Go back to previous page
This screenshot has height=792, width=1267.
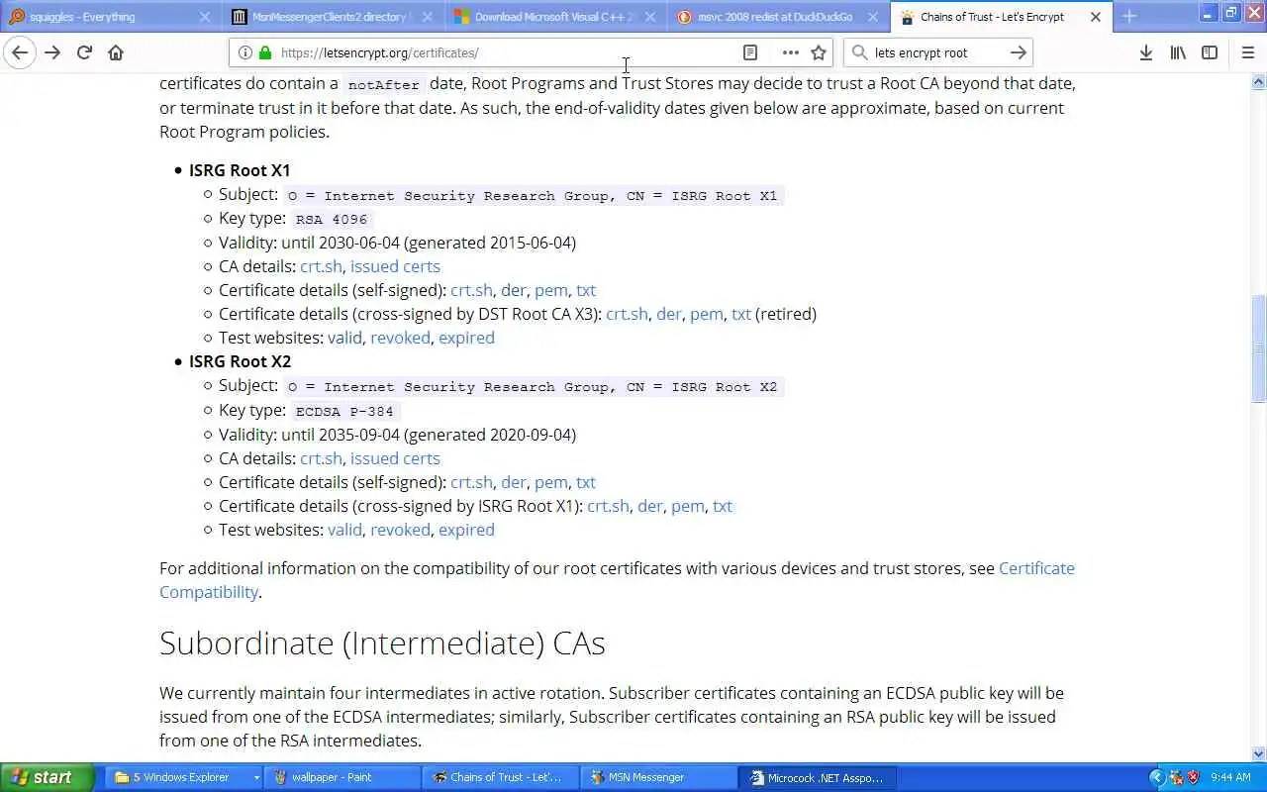[x=20, y=52]
